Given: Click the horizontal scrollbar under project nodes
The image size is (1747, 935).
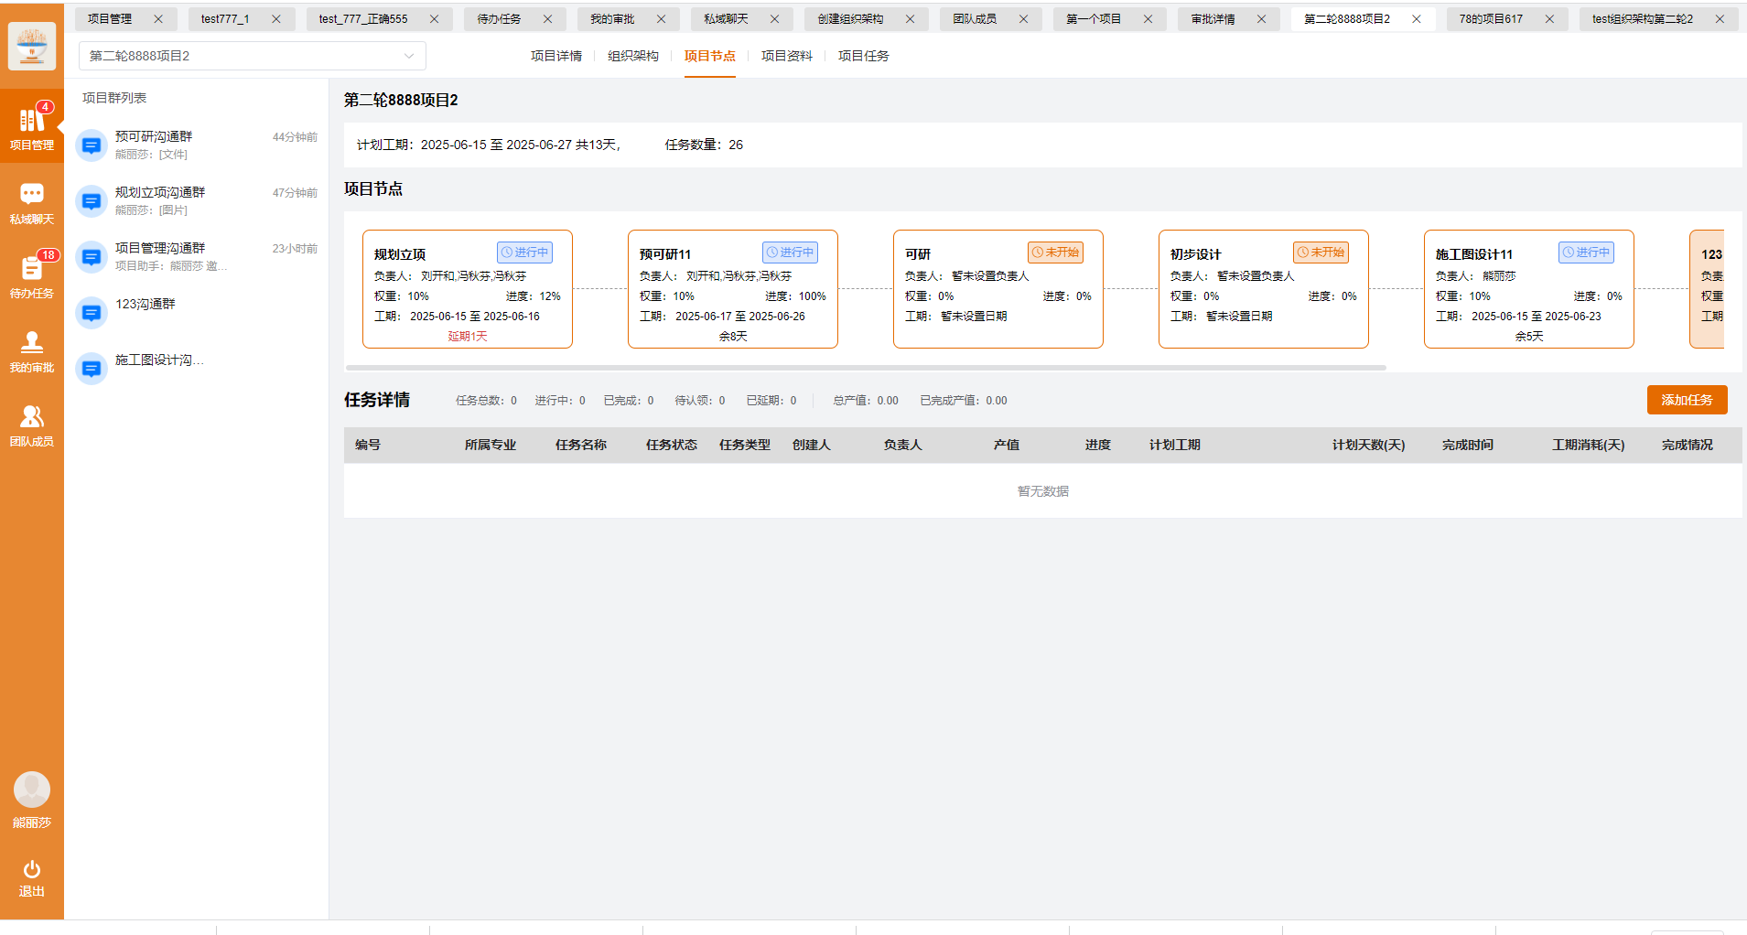Looking at the screenshot, I should point(865,368).
